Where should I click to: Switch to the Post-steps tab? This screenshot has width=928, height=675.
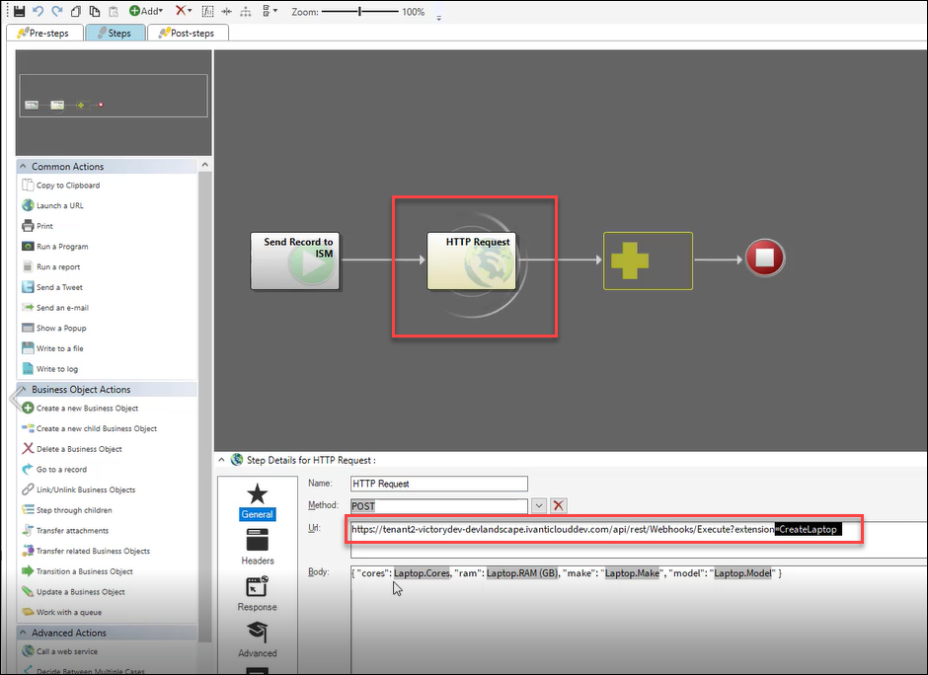(x=188, y=33)
